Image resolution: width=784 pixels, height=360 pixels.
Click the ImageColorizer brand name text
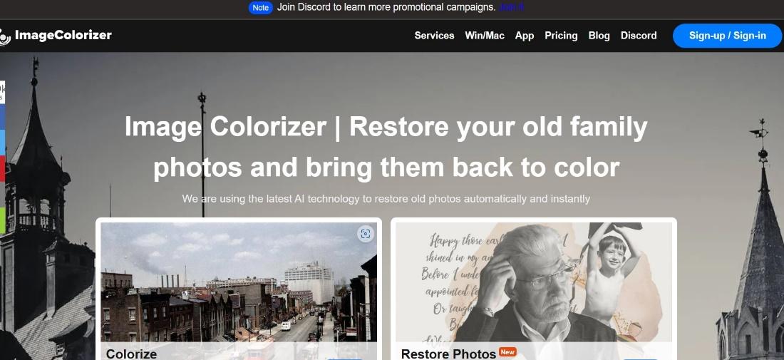pyautogui.click(x=63, y=35)
